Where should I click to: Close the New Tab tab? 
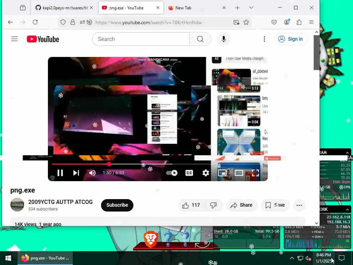(224, 8)
